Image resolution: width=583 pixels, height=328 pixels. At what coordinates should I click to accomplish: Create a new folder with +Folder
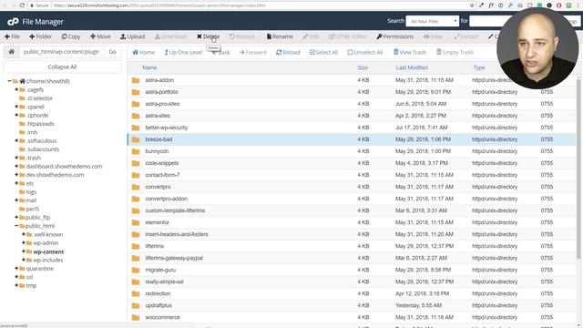[40, 36]
